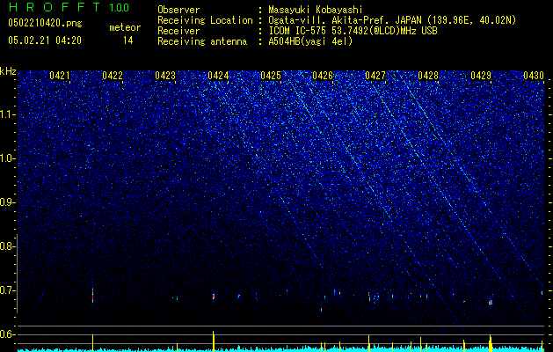553x352 pixels.
Task: Click the A504HB(yagi 4el) antenna text
Action: click(x=310, y=41)
